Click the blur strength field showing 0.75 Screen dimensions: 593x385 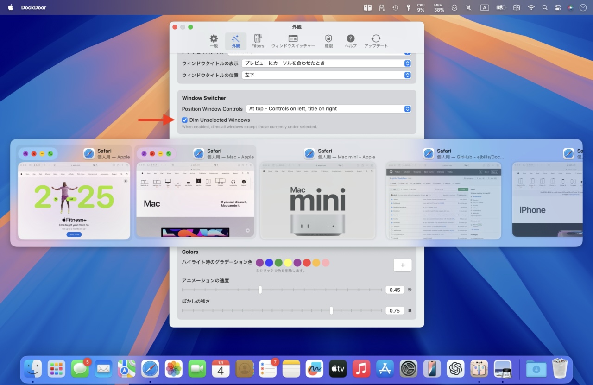click(x=395, y=311)
